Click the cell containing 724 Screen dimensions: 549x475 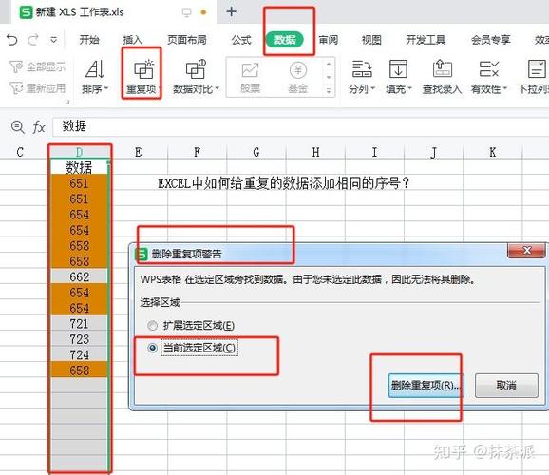79,354
